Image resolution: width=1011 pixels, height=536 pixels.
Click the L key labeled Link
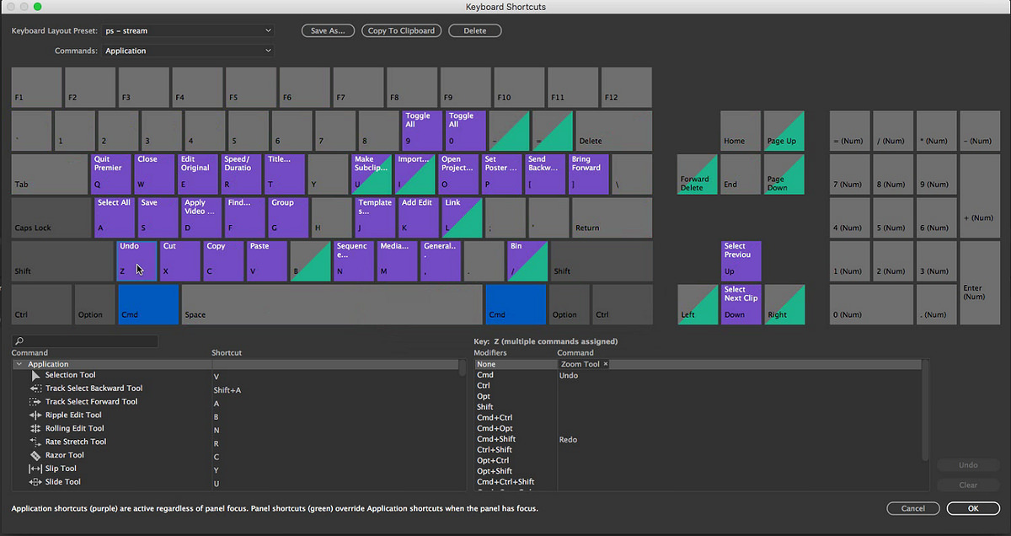(x=462, y=217)
